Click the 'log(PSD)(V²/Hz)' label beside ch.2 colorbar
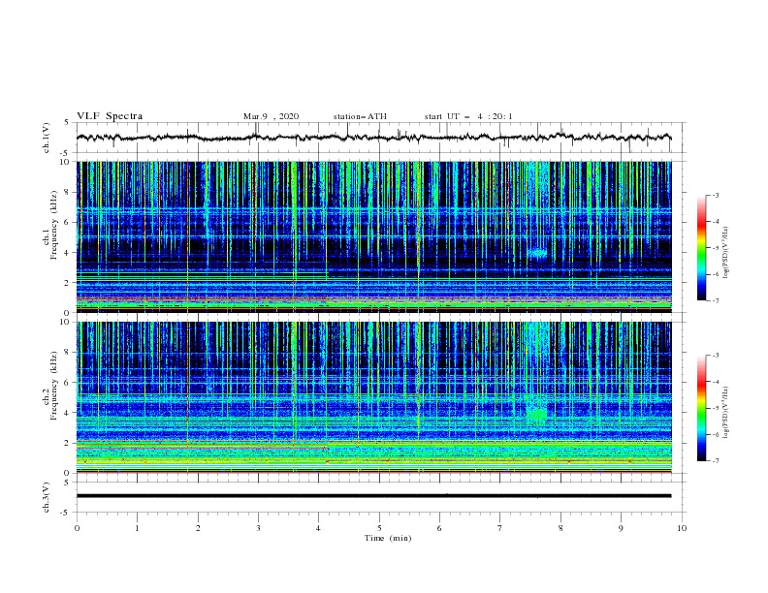Viewport: 768px width, 593px height. coord(726,412)
